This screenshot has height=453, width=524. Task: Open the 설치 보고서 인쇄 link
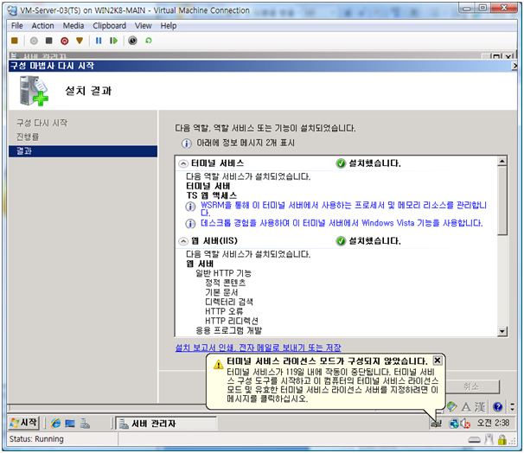coord(258,348)
